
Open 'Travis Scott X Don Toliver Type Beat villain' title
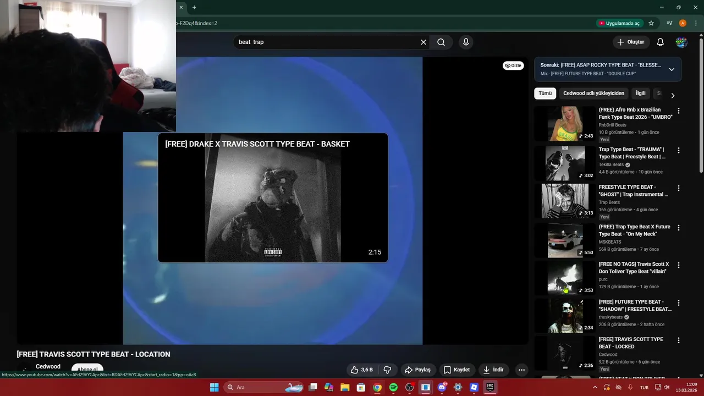(x=634, y=268)
